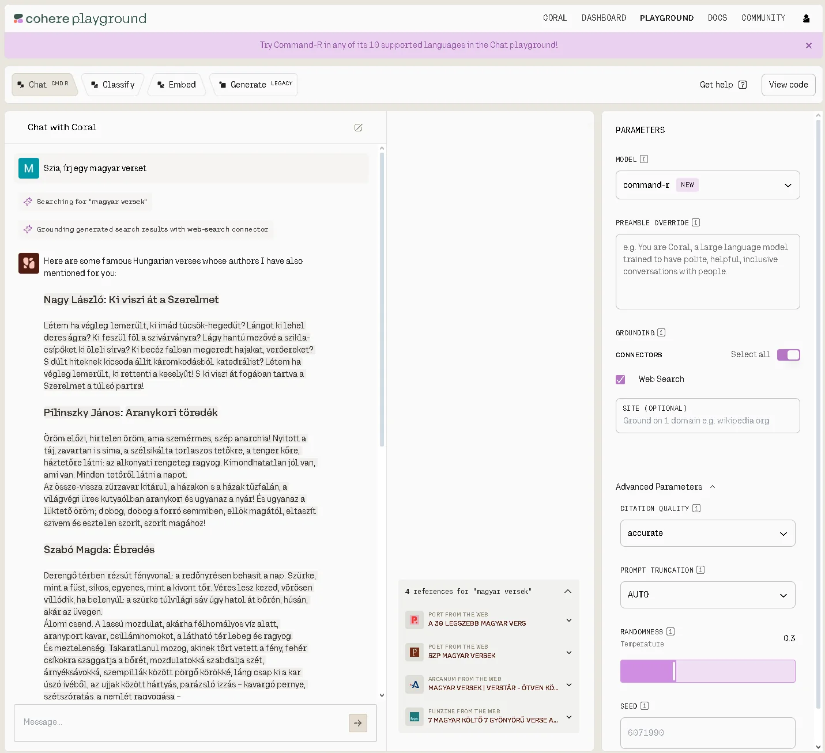Click the Citation Quality info icon
The image size is (825, 753).
[x=696, y=508]
